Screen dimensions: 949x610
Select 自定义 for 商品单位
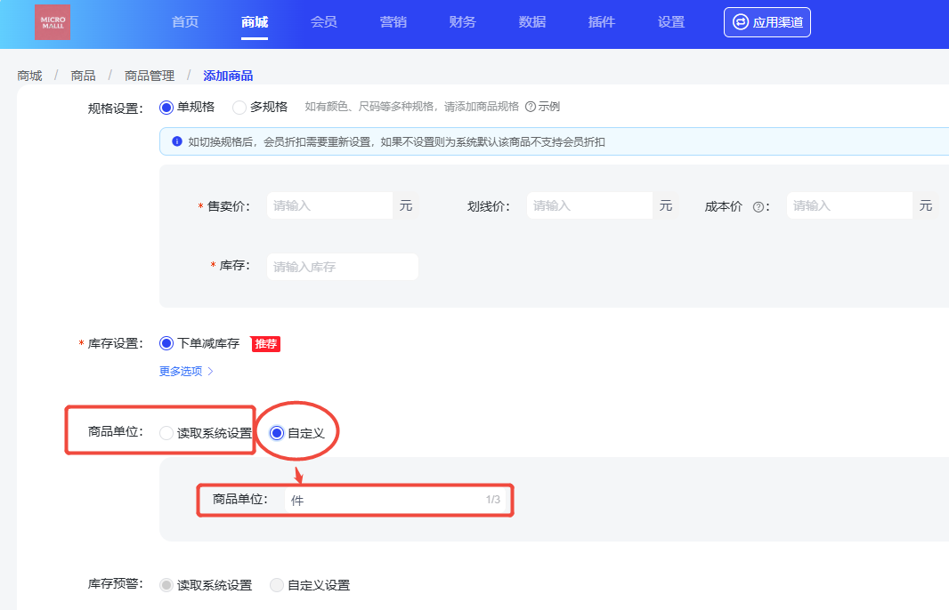(277, 433)
